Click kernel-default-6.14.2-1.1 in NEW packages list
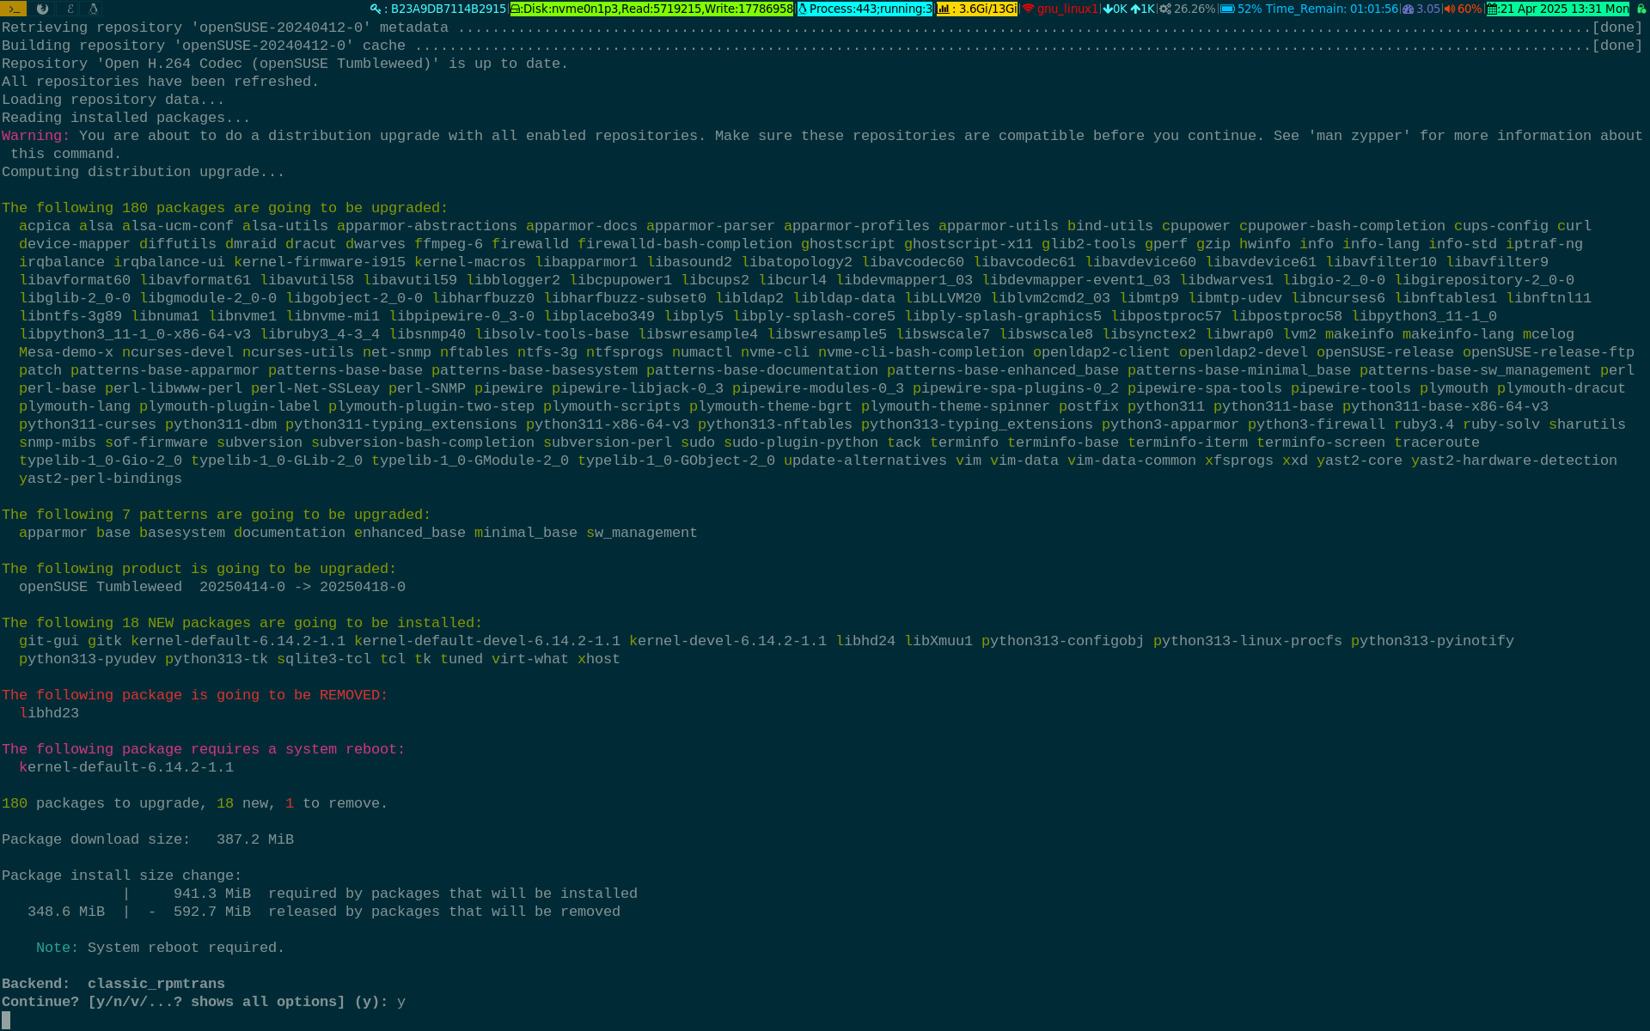Image resolution: width=1650 pixels, height=1031 pixels. (x=238, y=641)
